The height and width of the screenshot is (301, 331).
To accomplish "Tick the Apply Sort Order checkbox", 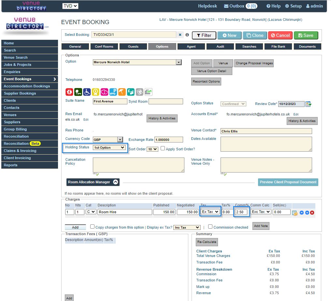I will (163, 148).
